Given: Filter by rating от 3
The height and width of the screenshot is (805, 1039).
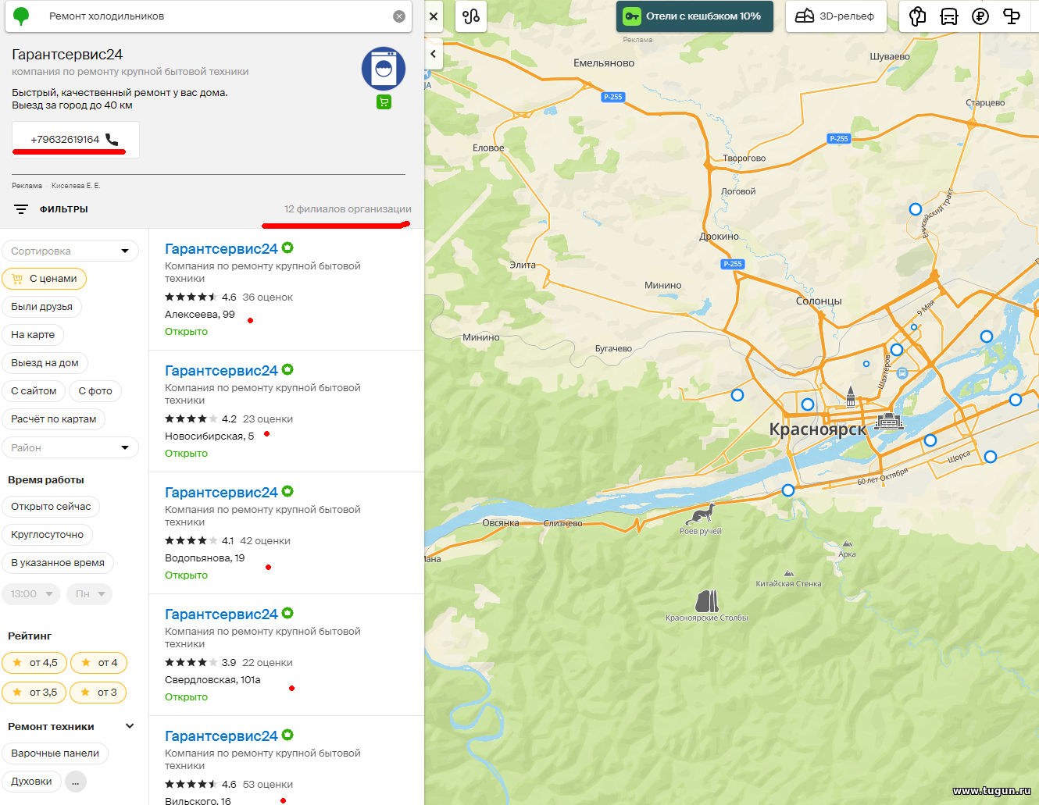Looking at the screenshot, I should (x=98, y=693).
